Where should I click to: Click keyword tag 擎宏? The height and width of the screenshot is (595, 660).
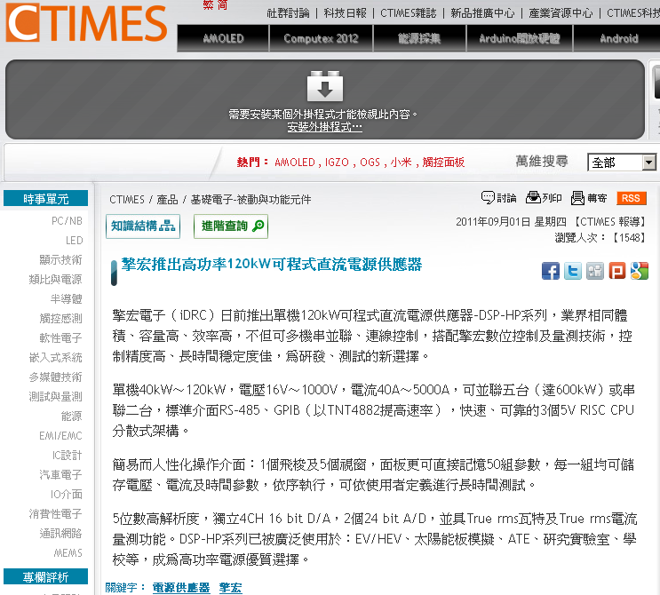click(x=231, y=588)
